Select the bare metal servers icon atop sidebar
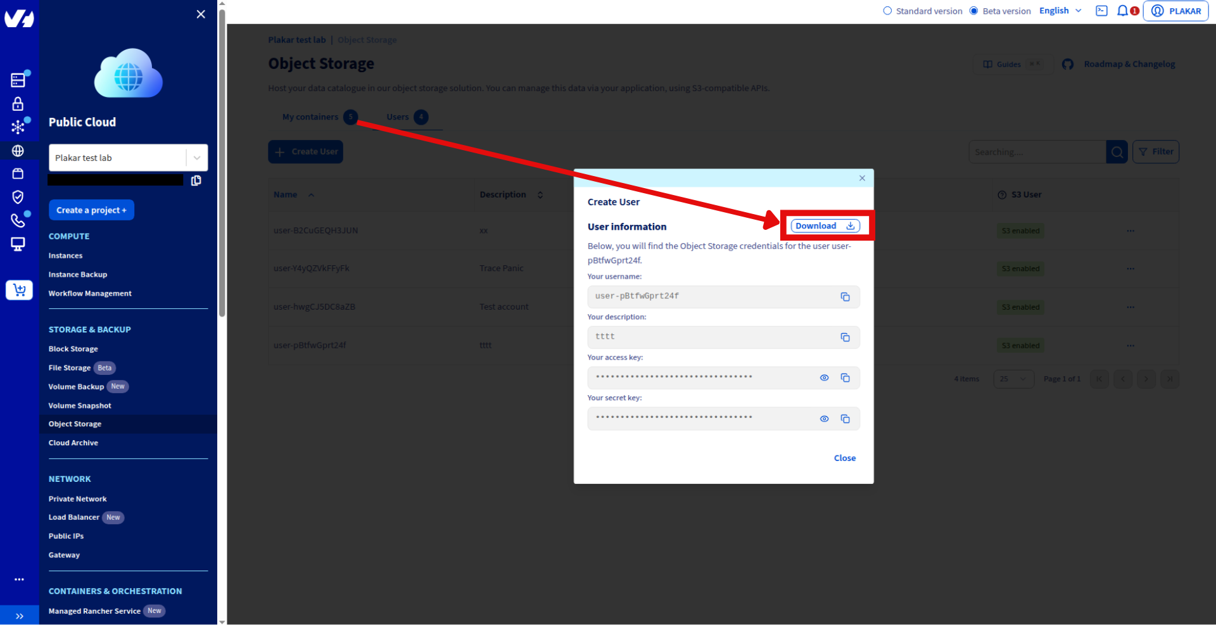1216x625 pixels. 18,79
